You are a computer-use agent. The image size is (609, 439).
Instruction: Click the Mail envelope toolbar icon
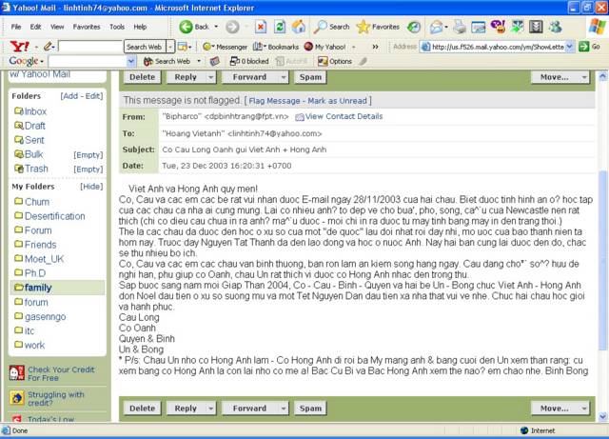(437, 27)
